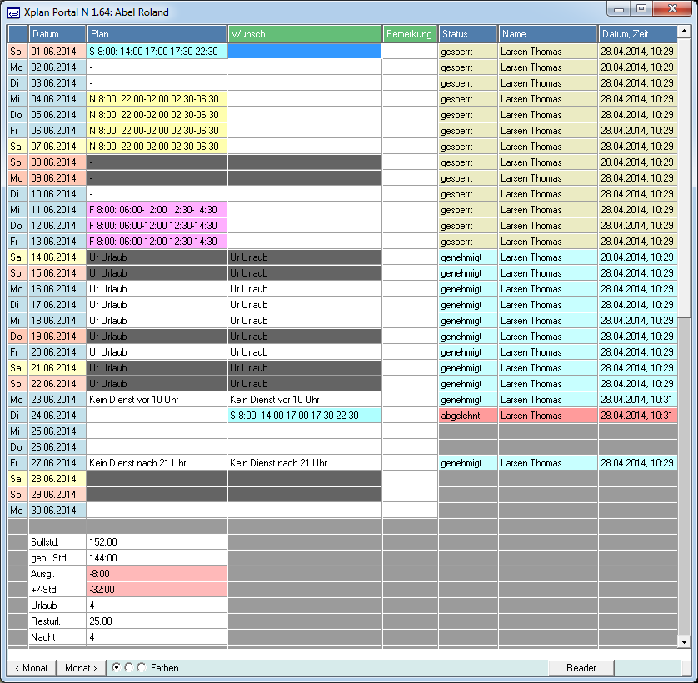Select the third Farben radio option

pos(141,667)
